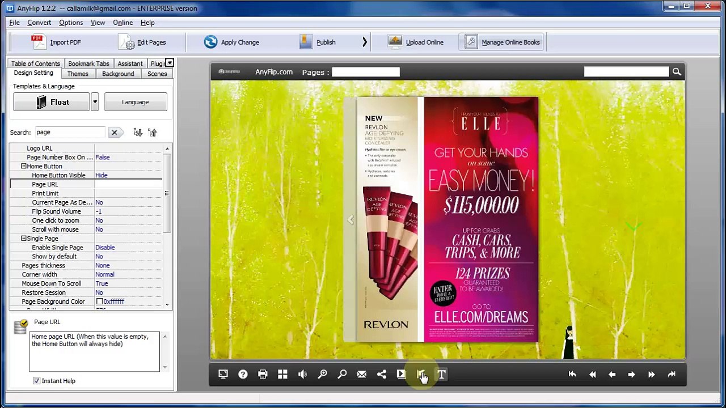Click Upload Online toolbar button
726x408 pixels.
click(416, 42)
